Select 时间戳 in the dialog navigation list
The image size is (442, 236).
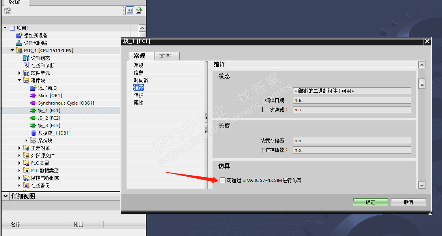pyautogui.click(x=141, y=80)
